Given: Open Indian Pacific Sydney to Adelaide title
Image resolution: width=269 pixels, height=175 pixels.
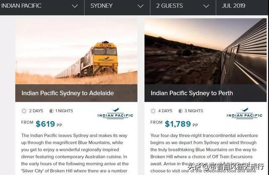Looking at the screenshot, I should pos(68,93).
